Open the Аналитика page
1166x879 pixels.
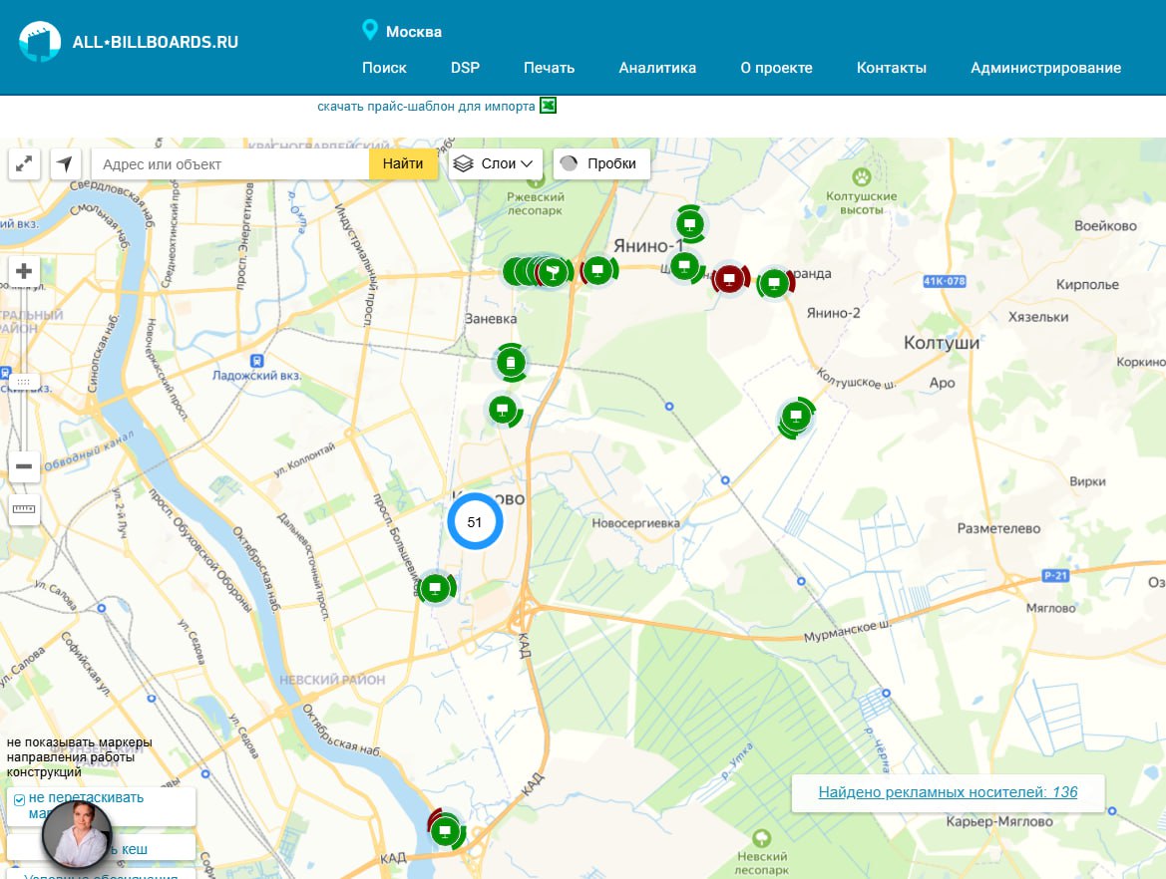pos(657,68)
